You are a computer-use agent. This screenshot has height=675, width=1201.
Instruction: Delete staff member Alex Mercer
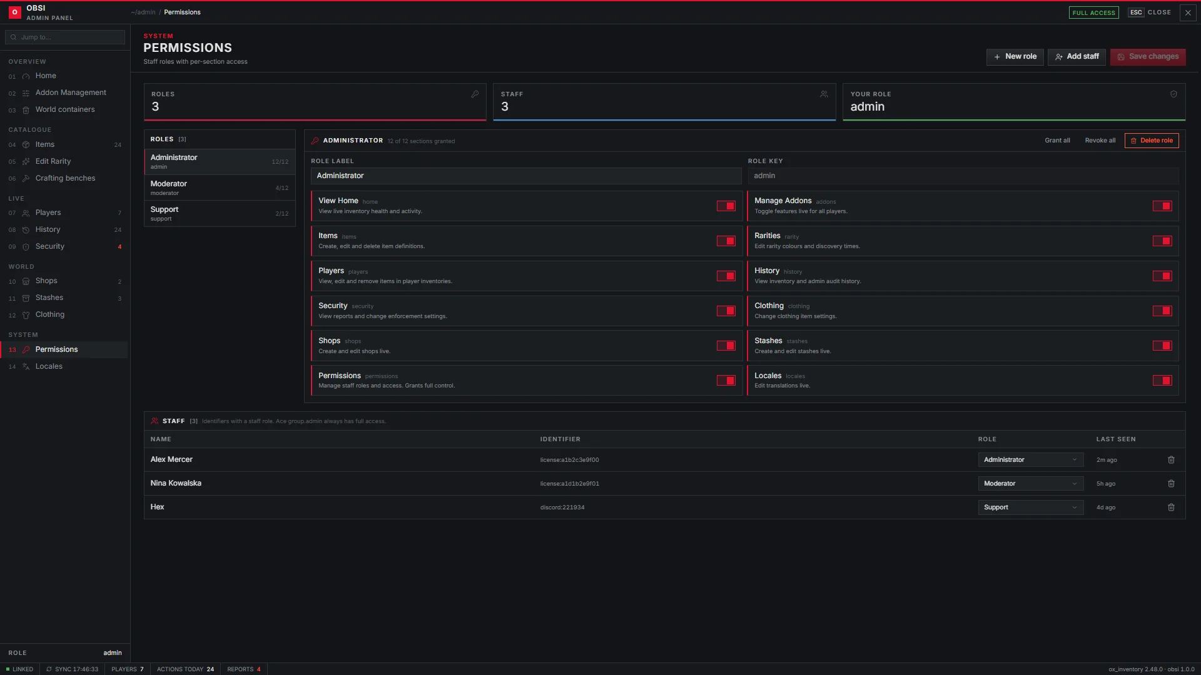[1171, 460]
